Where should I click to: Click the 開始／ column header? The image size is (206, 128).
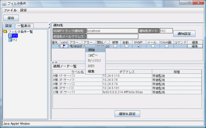103,43
